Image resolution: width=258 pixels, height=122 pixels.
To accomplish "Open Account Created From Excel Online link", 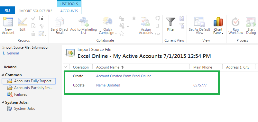I will point(124,76).
